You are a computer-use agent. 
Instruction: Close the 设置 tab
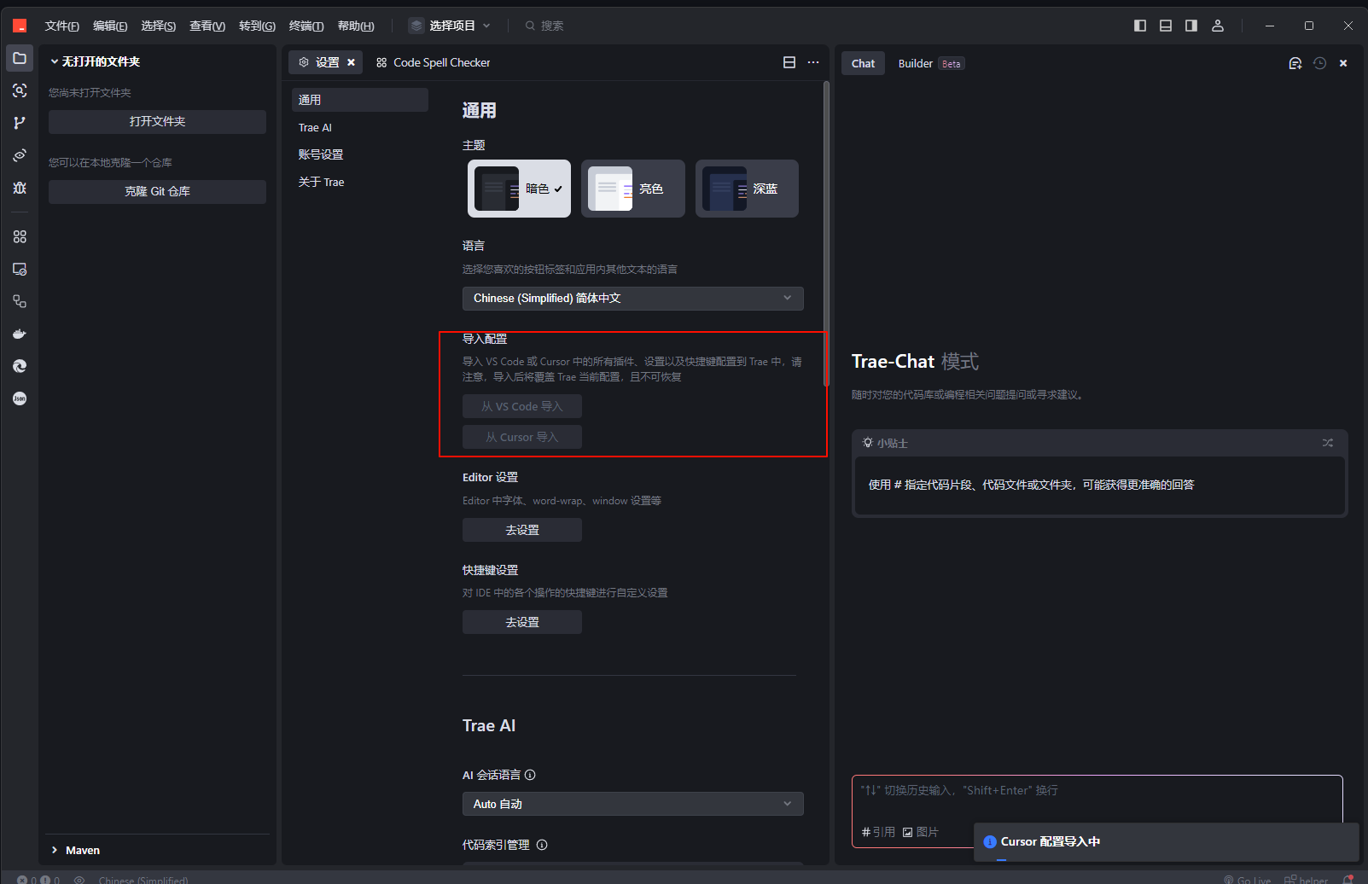[x=351, y=62]
